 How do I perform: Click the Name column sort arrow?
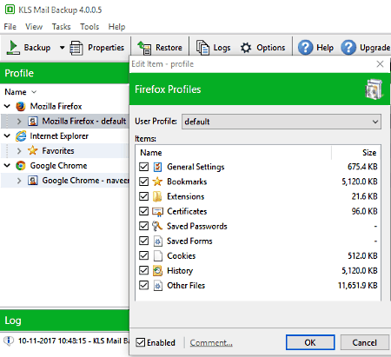[x=34, y=92]
